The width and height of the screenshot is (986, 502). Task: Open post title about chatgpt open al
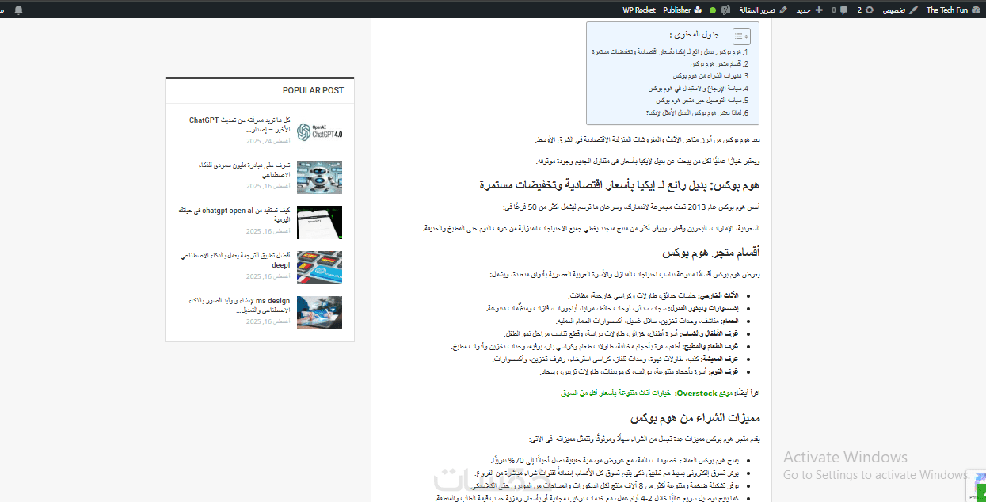[x=235, y=215]
